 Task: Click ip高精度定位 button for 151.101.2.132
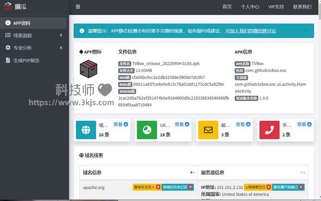coord(258,187)
